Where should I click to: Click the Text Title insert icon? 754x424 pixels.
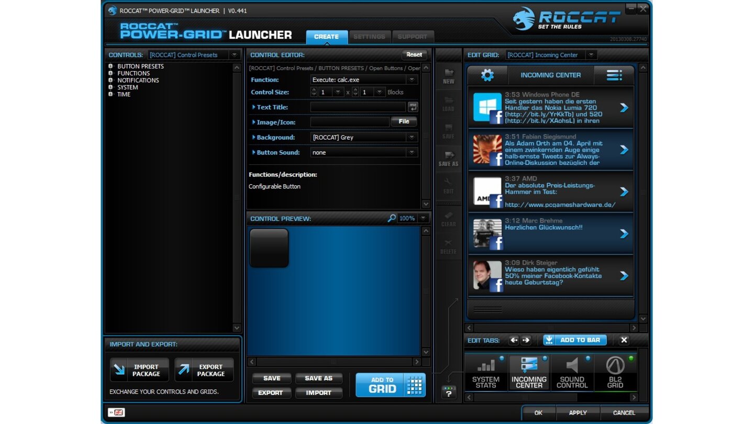(x=413, y=107)
